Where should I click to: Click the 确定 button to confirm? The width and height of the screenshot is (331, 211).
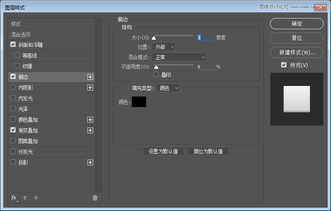tap(297, 24)
